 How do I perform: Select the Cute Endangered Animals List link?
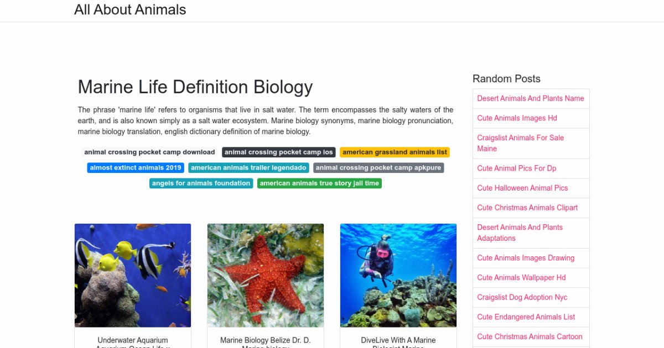(x=526, y=317)
